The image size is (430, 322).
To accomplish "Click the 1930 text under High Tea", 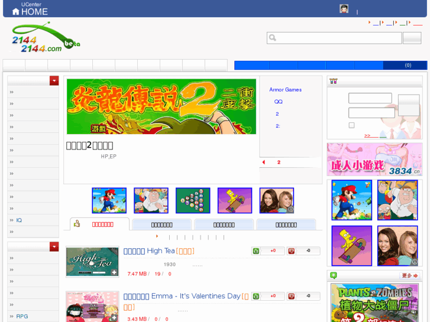I will coord(170,265).
